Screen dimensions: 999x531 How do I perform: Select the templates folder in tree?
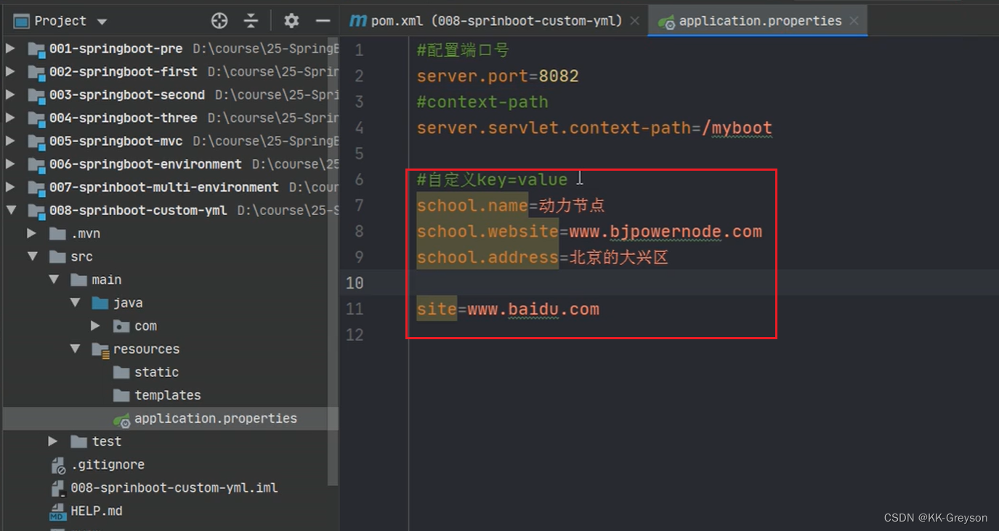tap(167, 395)
